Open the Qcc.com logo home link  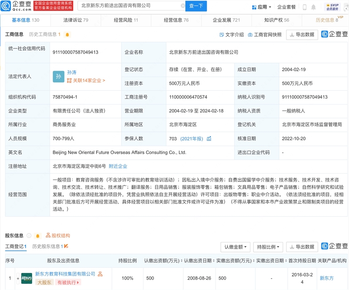[x=16, y=6]
